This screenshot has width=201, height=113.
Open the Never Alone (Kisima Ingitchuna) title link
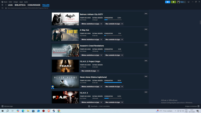[x=93, y=77]
